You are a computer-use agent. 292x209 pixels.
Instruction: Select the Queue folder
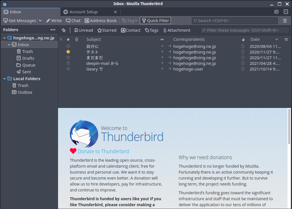coord(26,65)
